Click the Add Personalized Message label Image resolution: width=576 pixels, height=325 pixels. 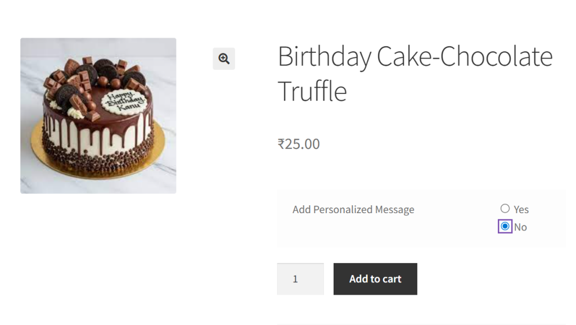pos(353,210)
